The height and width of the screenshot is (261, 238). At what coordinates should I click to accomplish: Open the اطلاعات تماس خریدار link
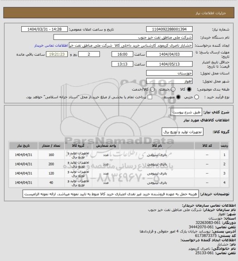point(51,45)
